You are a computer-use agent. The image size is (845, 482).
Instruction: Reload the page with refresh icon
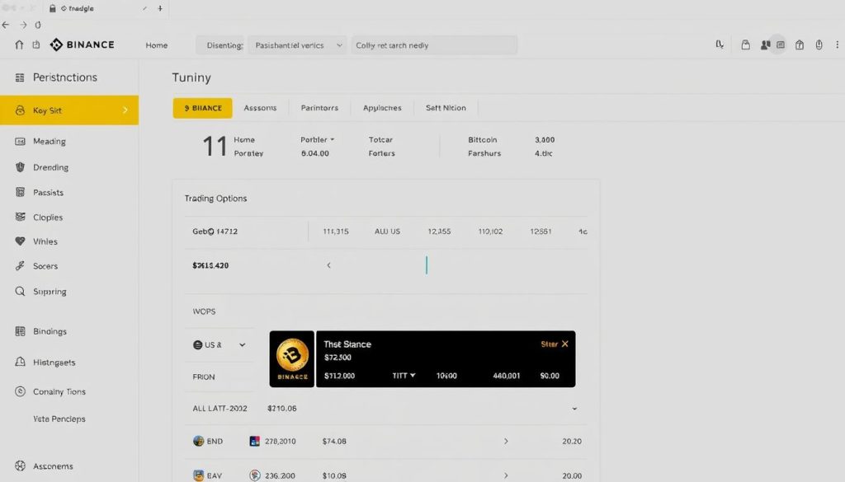pos(38,25)
